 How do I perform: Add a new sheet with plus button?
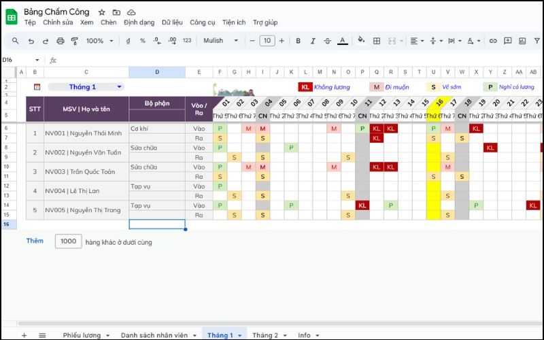pyautogui.click(x=24, y=335)
